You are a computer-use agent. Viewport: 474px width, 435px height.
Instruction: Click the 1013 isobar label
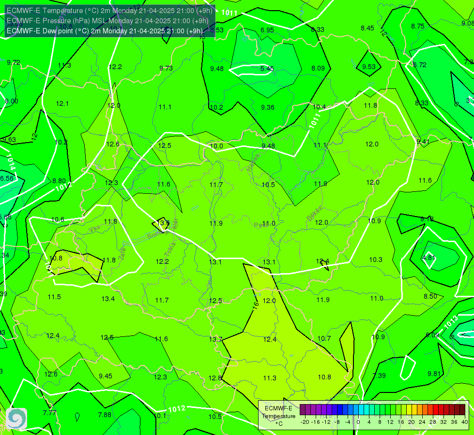coord(451,322)
